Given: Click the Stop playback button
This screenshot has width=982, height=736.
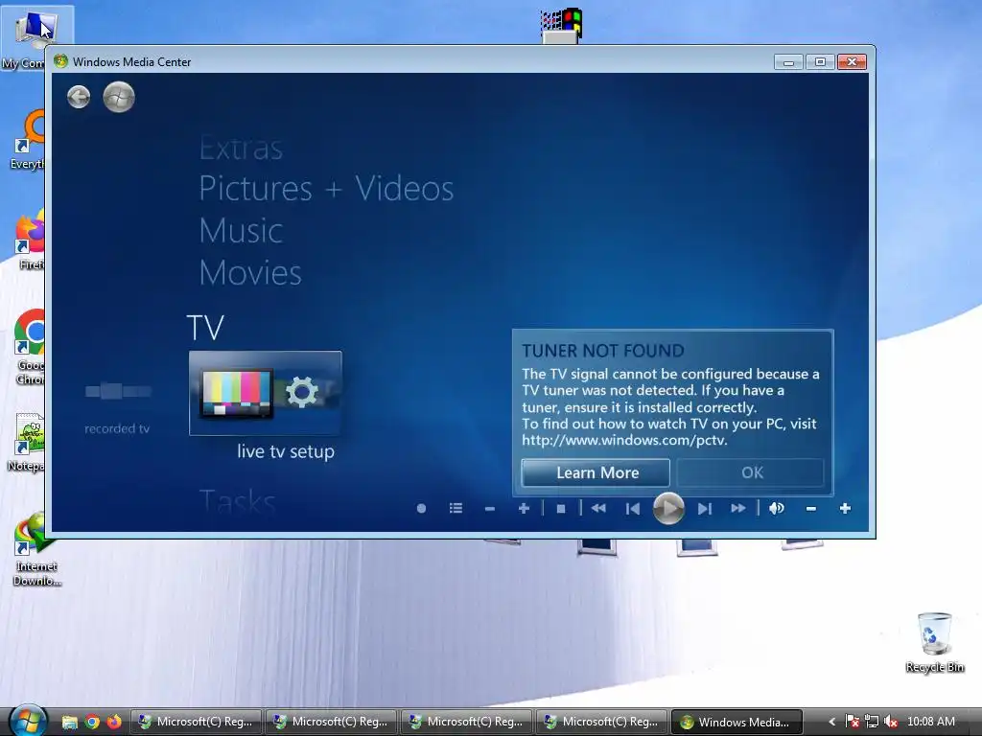Looking at the screenshot, I should click(x=561, y=509).
